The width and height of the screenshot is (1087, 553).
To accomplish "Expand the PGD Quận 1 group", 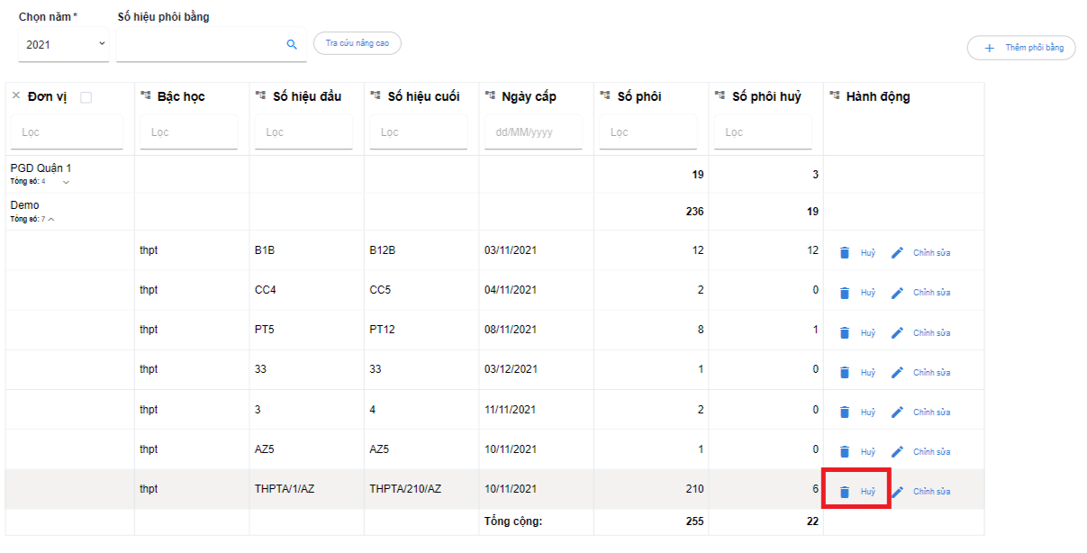I will coord(66,182).
